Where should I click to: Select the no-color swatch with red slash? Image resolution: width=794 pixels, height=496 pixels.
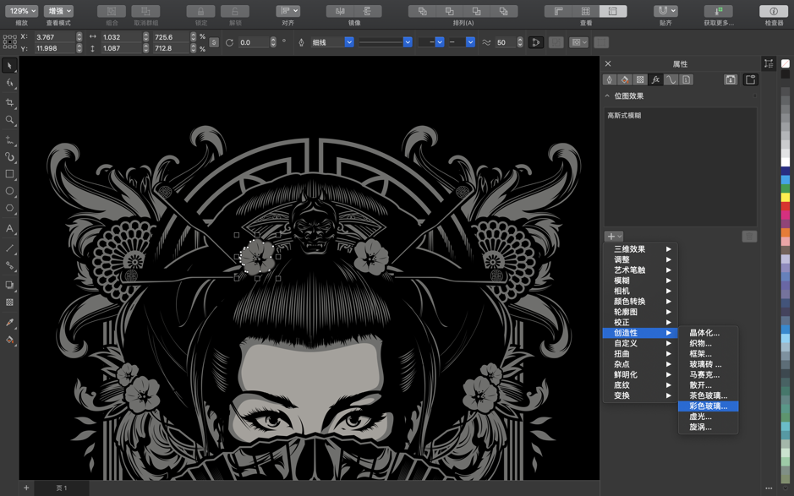pyautogui.click(x=784, y=64)
